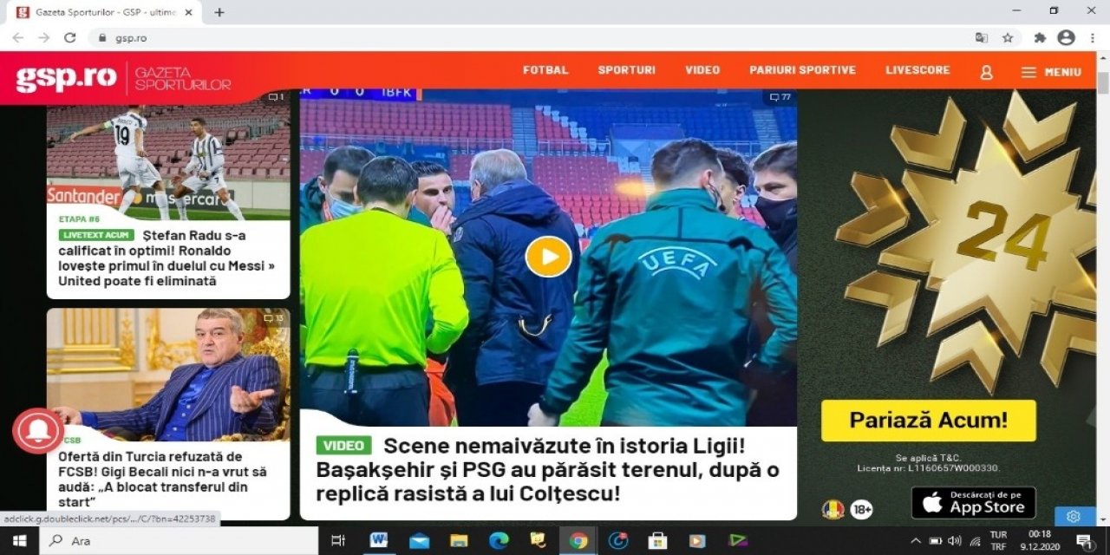Open Task View in taskbar
The width and height of the screenshot is (1110, 555).
pos(338,541)
